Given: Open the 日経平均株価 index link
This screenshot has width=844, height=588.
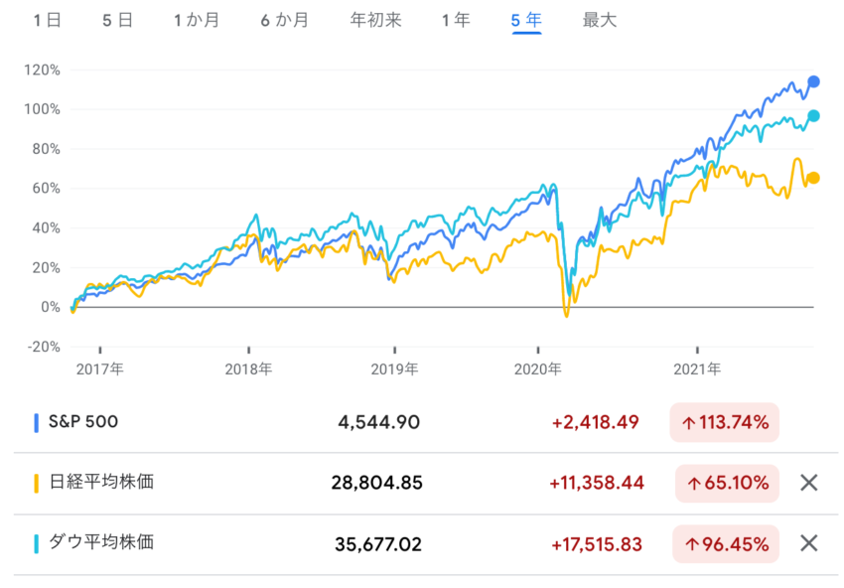Looking at the screenshot, I should [x=101, y=483].
